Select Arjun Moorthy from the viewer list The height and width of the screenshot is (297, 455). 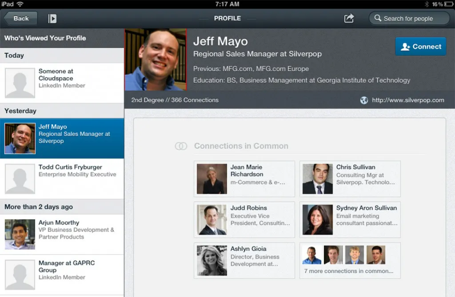pyautogui.click(x=62, y=234)
